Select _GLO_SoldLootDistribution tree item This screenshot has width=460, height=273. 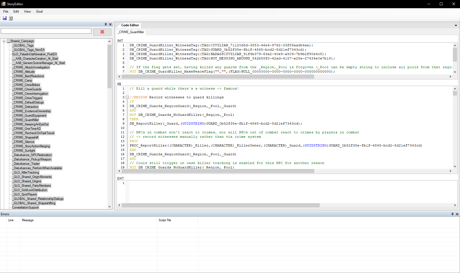point(30,190)
